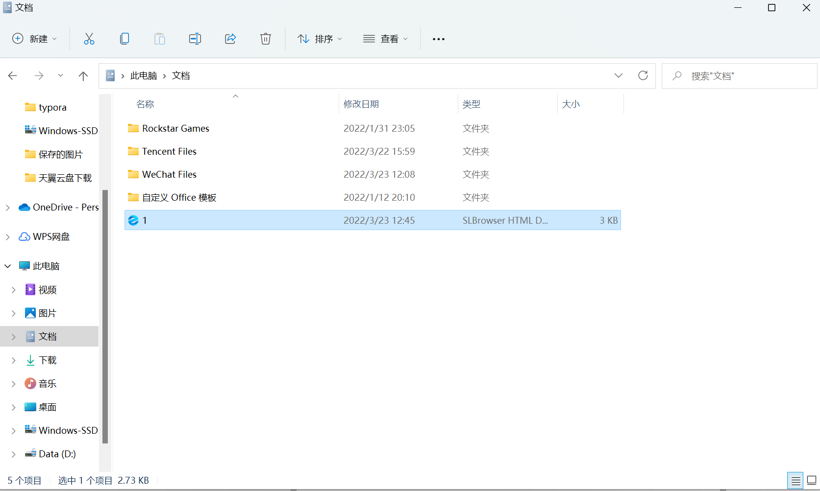
Task: Sort by 修改日期 column header
Action: pyautogui.click(x=361, y=104)
